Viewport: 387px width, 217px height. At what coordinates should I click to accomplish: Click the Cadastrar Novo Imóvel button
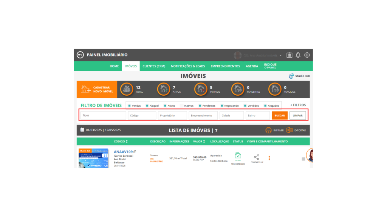97,89
